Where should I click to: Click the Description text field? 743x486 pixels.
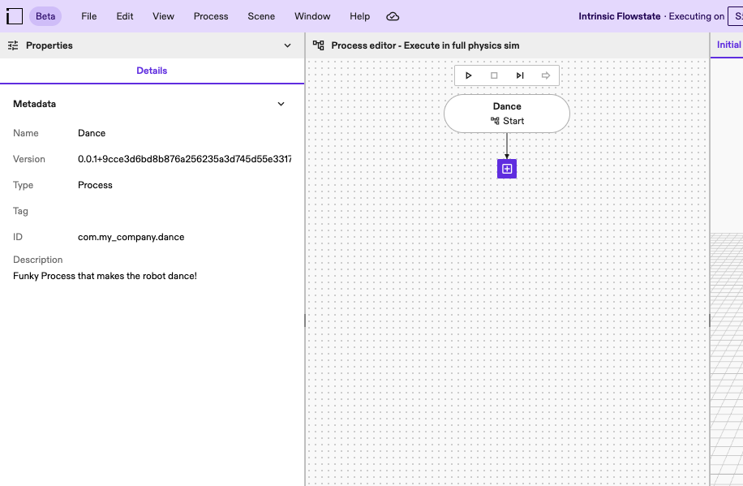pos(105,276)
